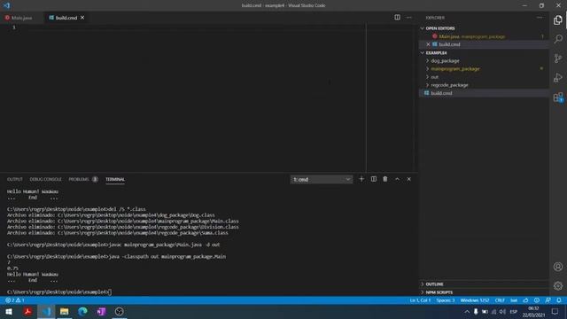Open OneNote from the taskbar
The image size is (567, 319).
click(x=101, y=311)
